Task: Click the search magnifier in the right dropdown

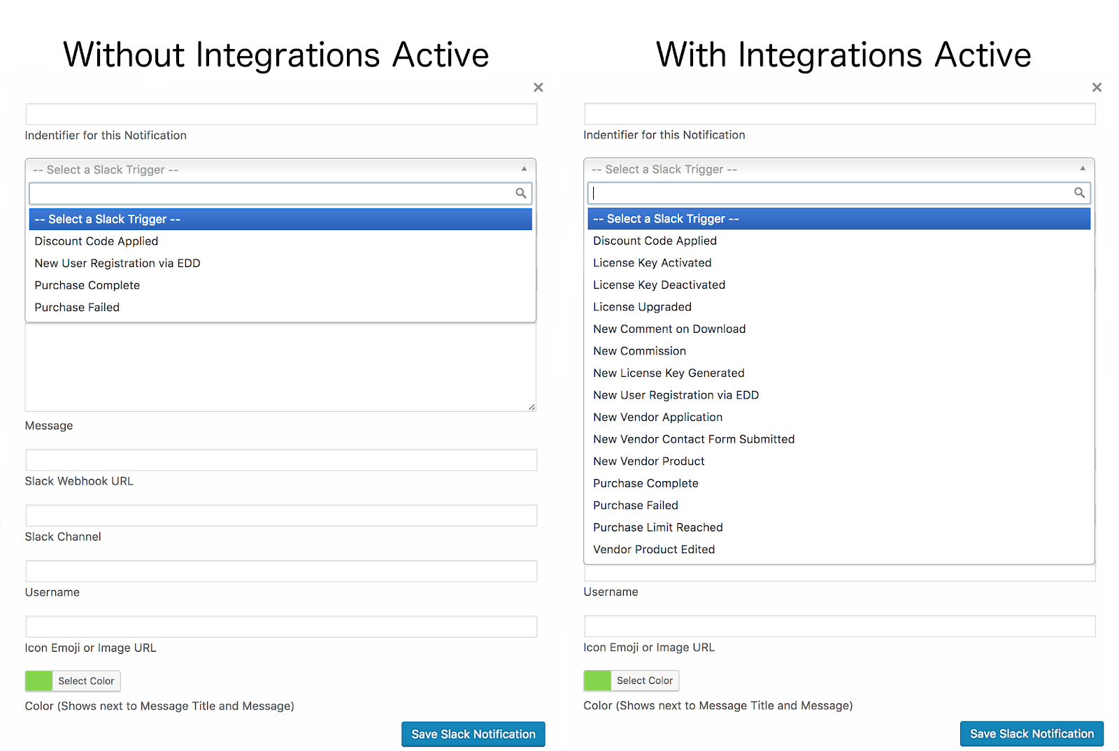Action: (x=1079, y=193)
